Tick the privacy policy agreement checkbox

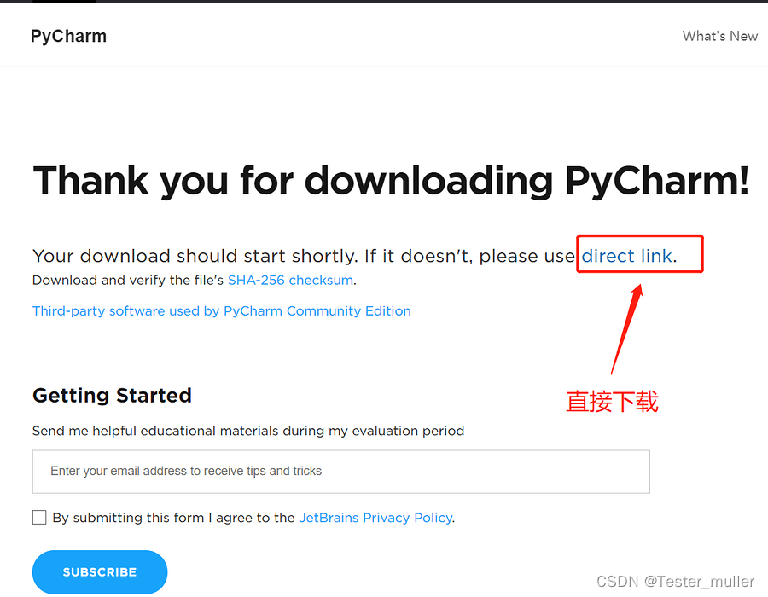point(39,517)
